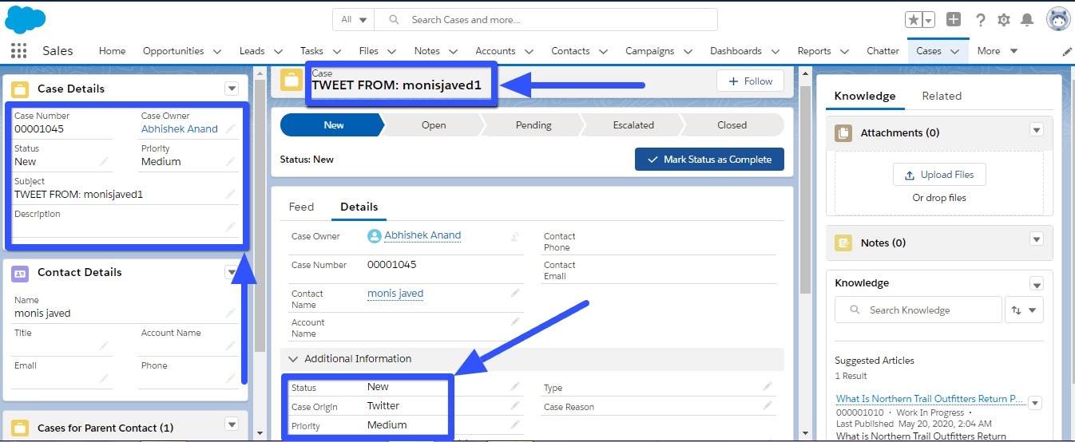
Task: Select the Escalated stage in path
Action: coord(633,125)
